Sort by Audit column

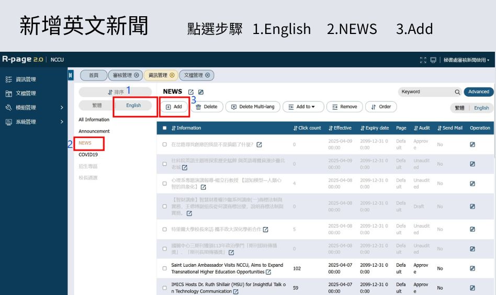(422, 128)
